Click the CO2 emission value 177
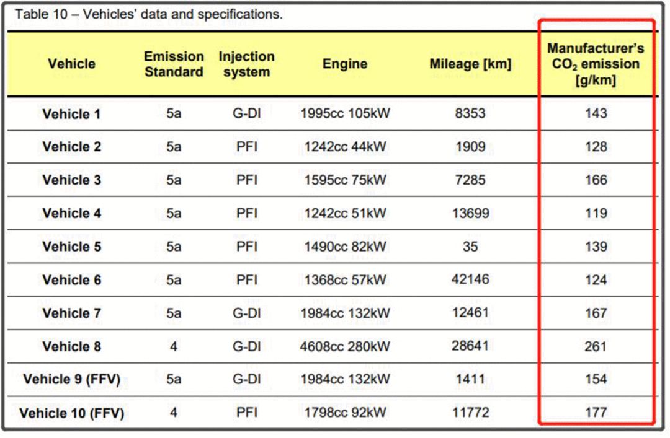 [x=596, y=413]
